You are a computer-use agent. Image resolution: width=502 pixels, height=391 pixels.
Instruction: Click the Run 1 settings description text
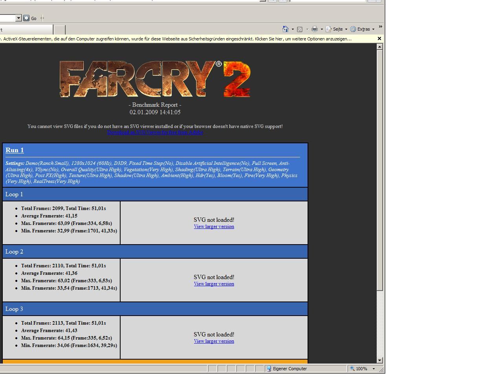(x=151, y=172)
